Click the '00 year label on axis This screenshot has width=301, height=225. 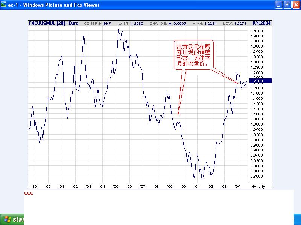(x=183, y=186)
